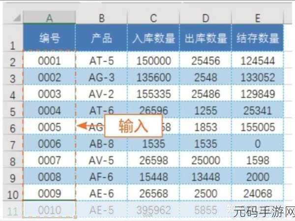Select cell containing 0010
Viewport: 295px width, 221px height.
[49, 209]
